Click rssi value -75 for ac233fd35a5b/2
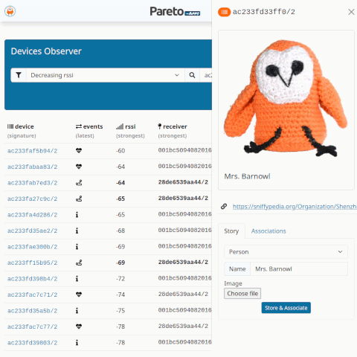The width and height of the screenshot is (357, 357). pos(120,311)
